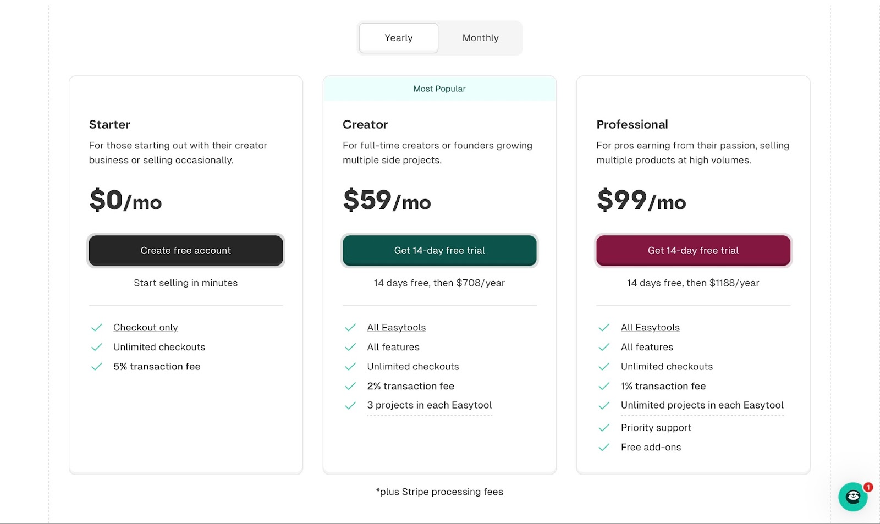The width and height of the screenshot is (880, 524).
Task: Click checkmark icon beside Checkout only
Action: (x=97, y=328)
